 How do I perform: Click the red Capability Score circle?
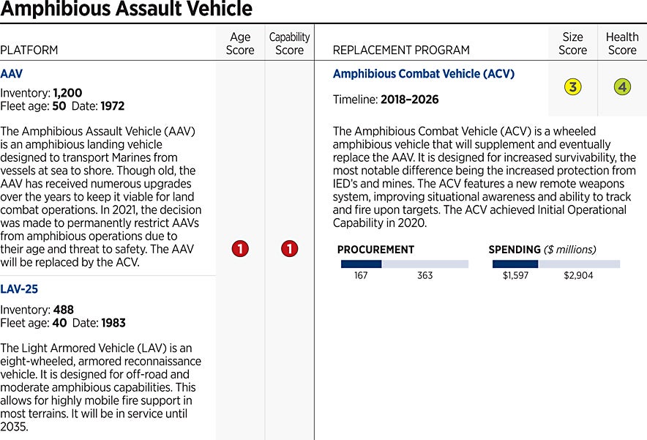click(x=289, y=249)
